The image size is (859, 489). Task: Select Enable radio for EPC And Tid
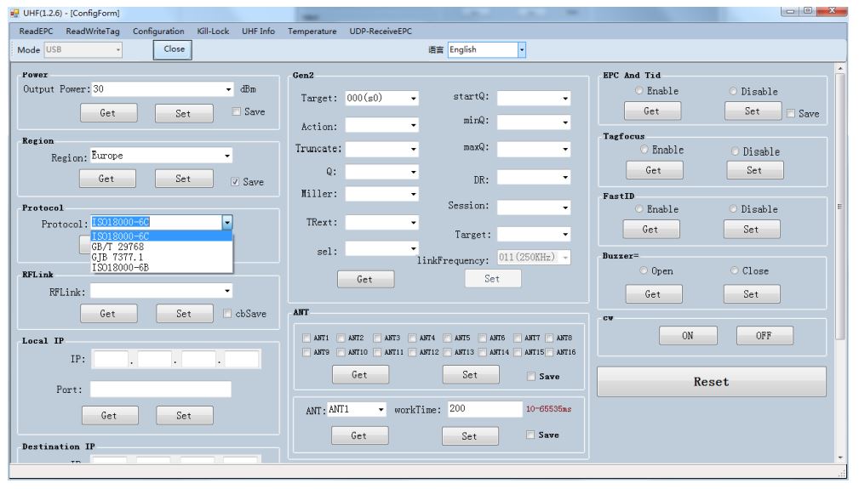click(x=639, y=91)
